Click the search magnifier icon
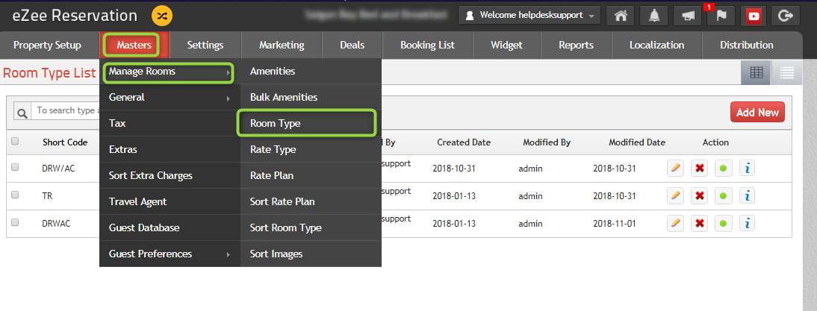The image size is (817, 311). 22,112
